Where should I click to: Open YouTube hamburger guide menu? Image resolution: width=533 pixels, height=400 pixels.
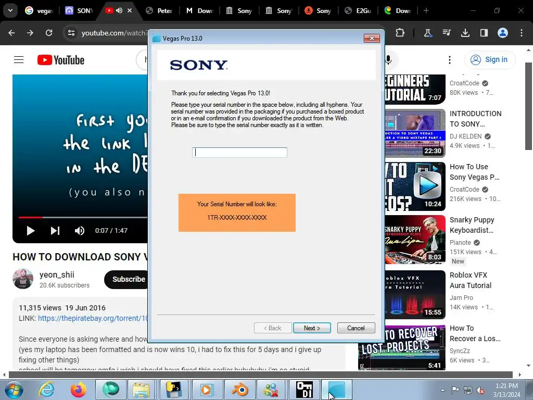(19, 60)
